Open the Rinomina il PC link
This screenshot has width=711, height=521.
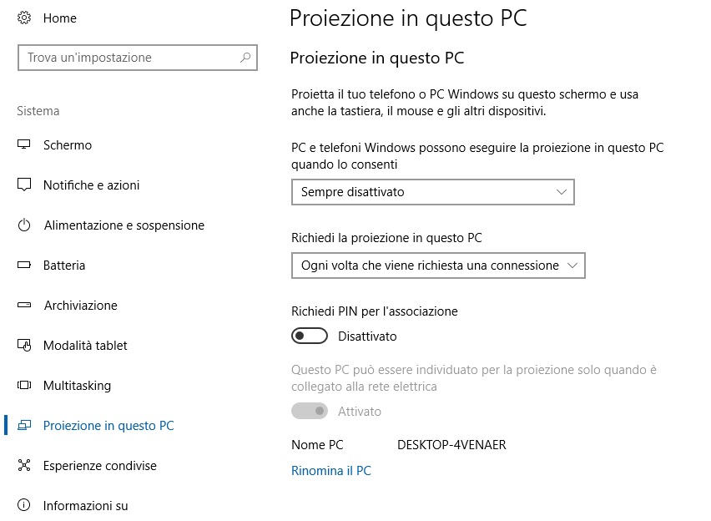point(331,471)
